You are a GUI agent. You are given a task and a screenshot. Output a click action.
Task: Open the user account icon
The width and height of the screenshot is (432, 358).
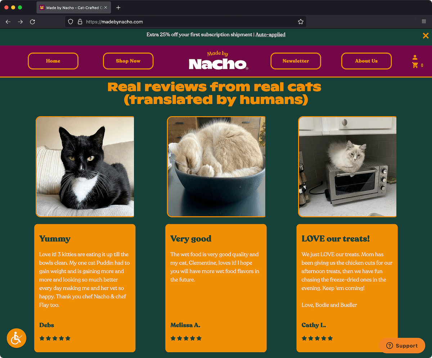415,57
